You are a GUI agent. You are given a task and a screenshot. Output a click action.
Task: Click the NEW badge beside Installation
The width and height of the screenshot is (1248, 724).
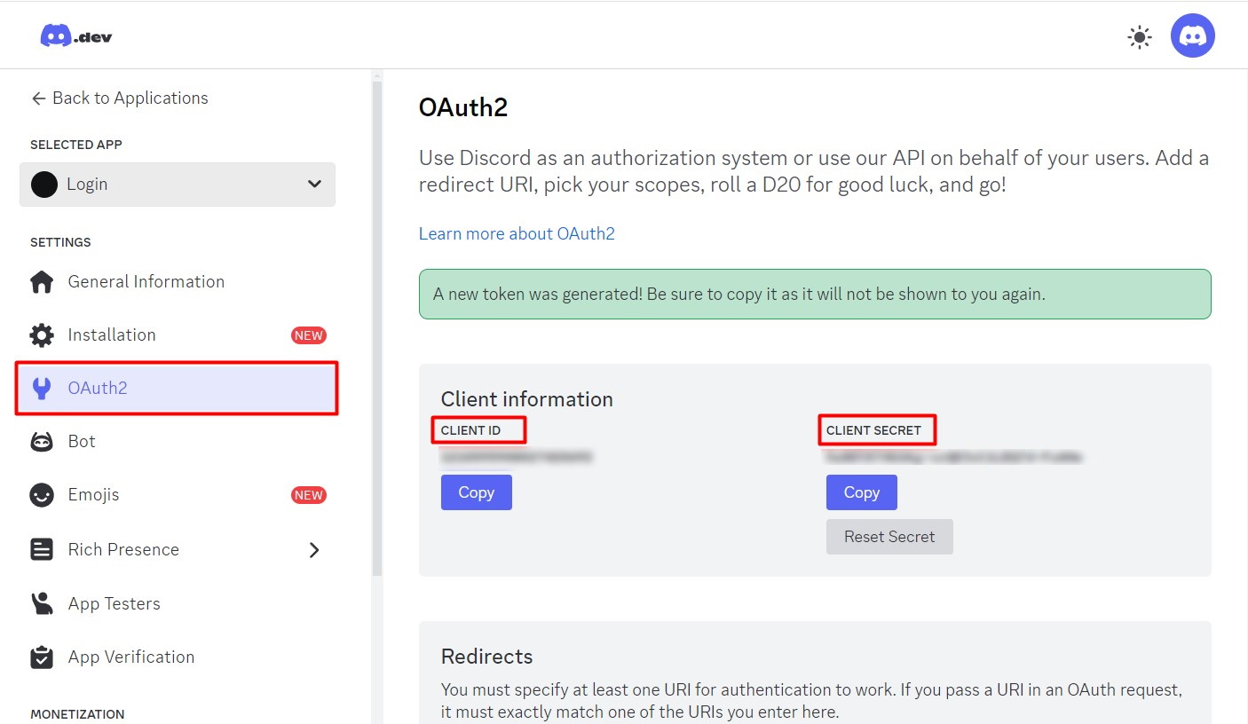click(309, 335)
